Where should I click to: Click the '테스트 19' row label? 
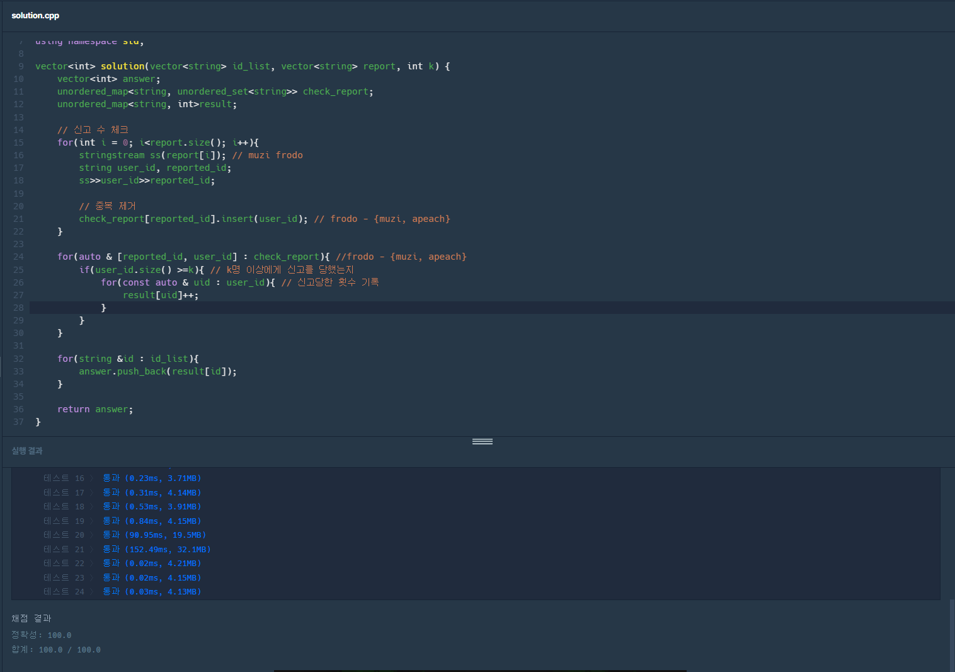[x=64, y=521]
